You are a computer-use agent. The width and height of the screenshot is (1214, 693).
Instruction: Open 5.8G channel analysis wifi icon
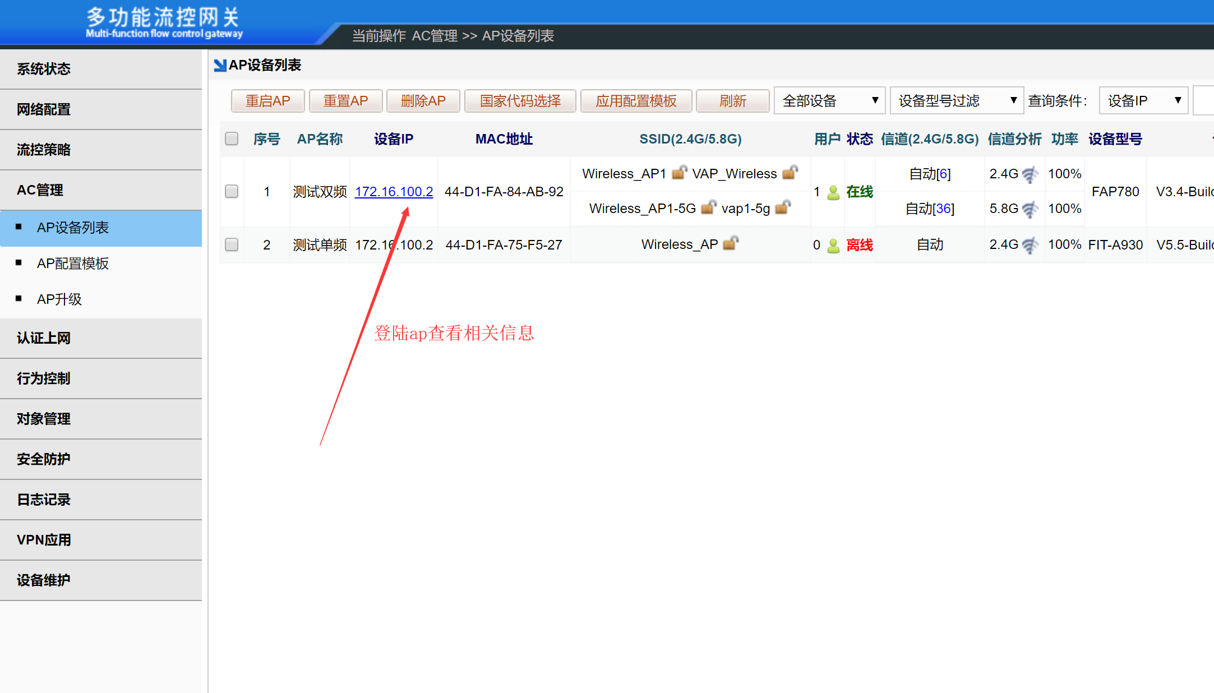click(x=1030, y=209)
